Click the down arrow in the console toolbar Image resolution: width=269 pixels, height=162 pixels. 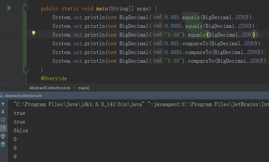tap(3, 112)
